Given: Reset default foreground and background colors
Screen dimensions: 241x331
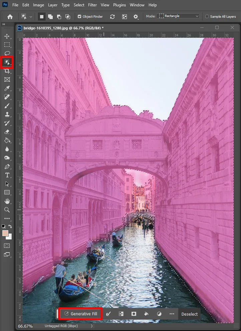Looking at the screenshot, I should (4, 226).
